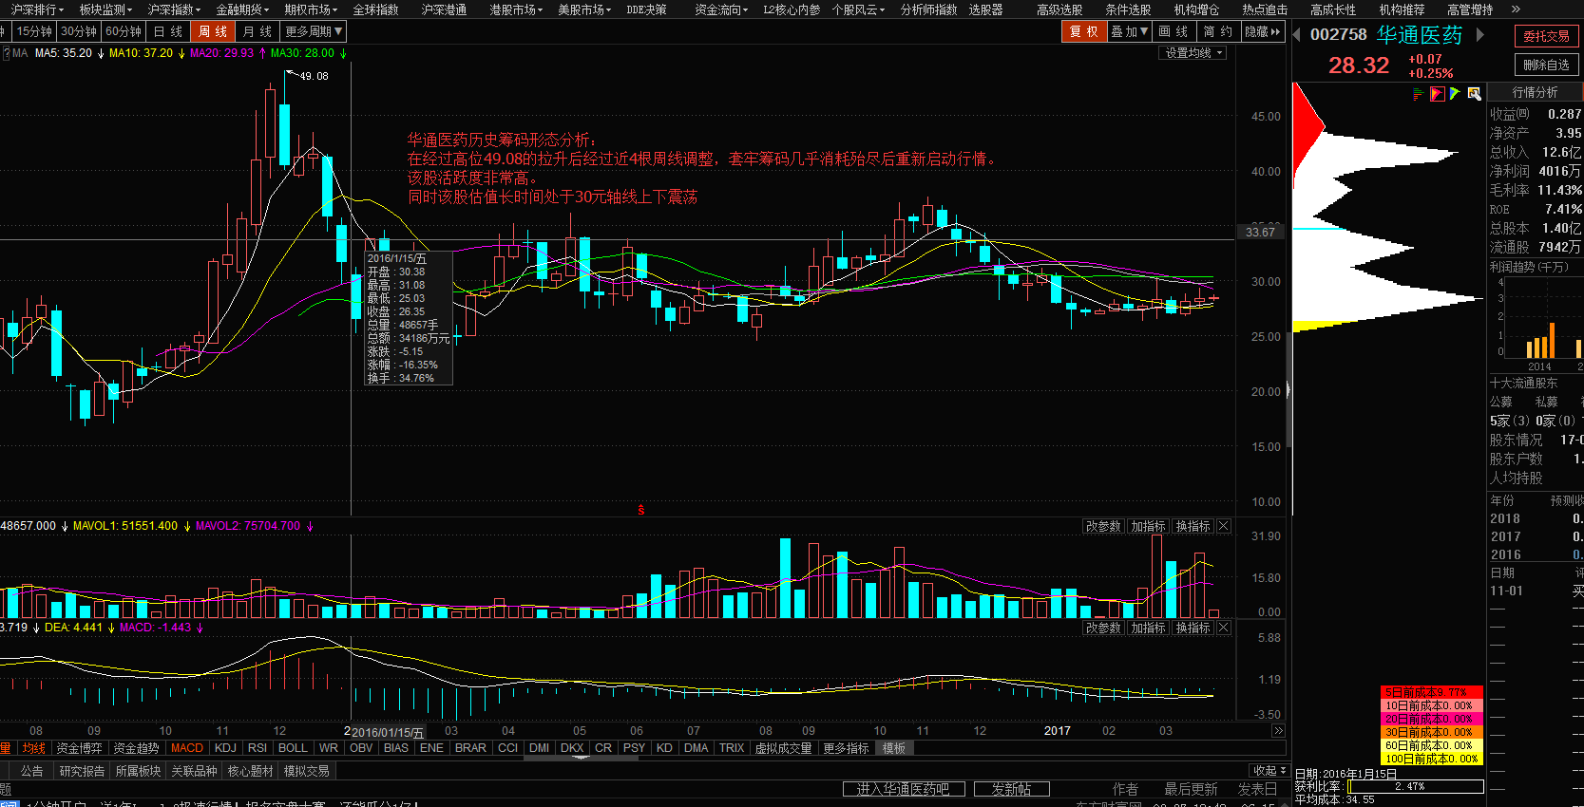The height and width of the screenshot is (807, 1584).
Task: Select weekly line period
Action: pyautogui.click(x=213, y=31)
